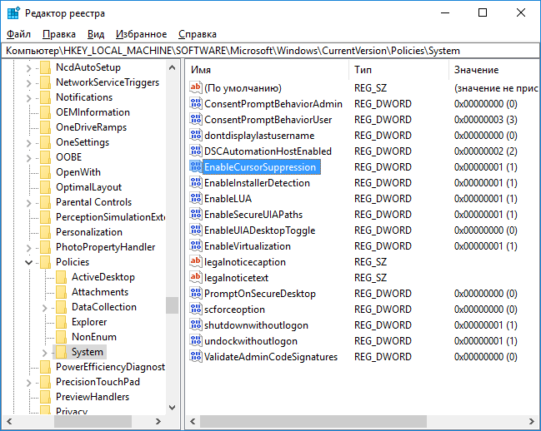Click the DWORD icon of shutdownwithoutlogon
Viewport: 541px width, 431px height.
196,325
